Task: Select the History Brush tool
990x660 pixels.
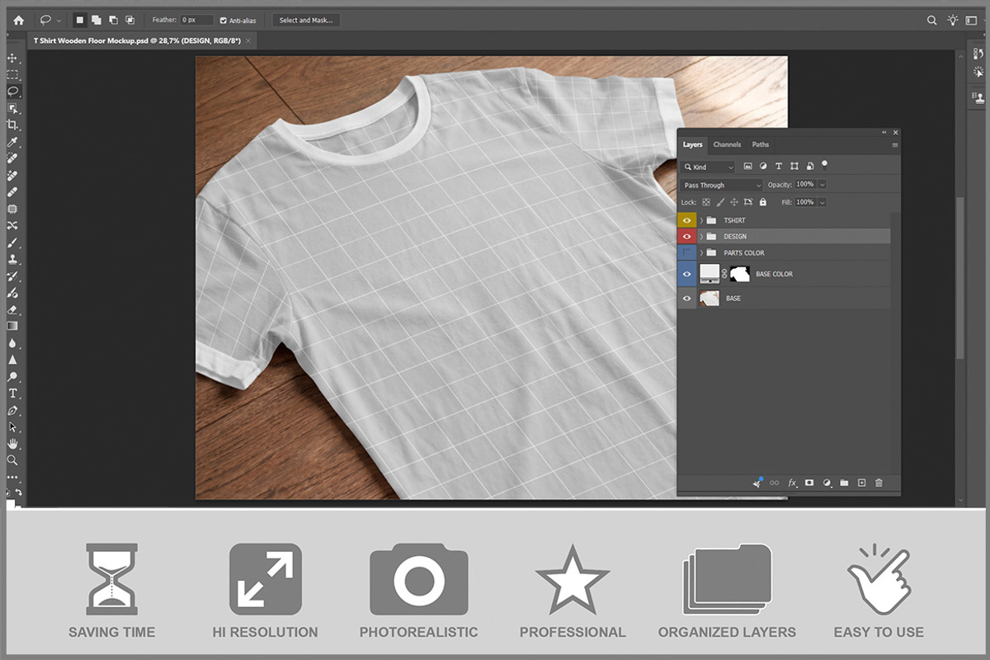Action: pyautogui.click(x=12, y=276)
